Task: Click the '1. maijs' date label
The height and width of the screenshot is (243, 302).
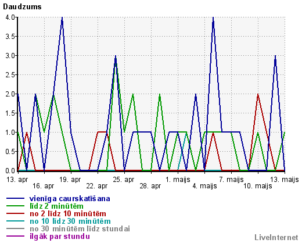Action: 178,180
